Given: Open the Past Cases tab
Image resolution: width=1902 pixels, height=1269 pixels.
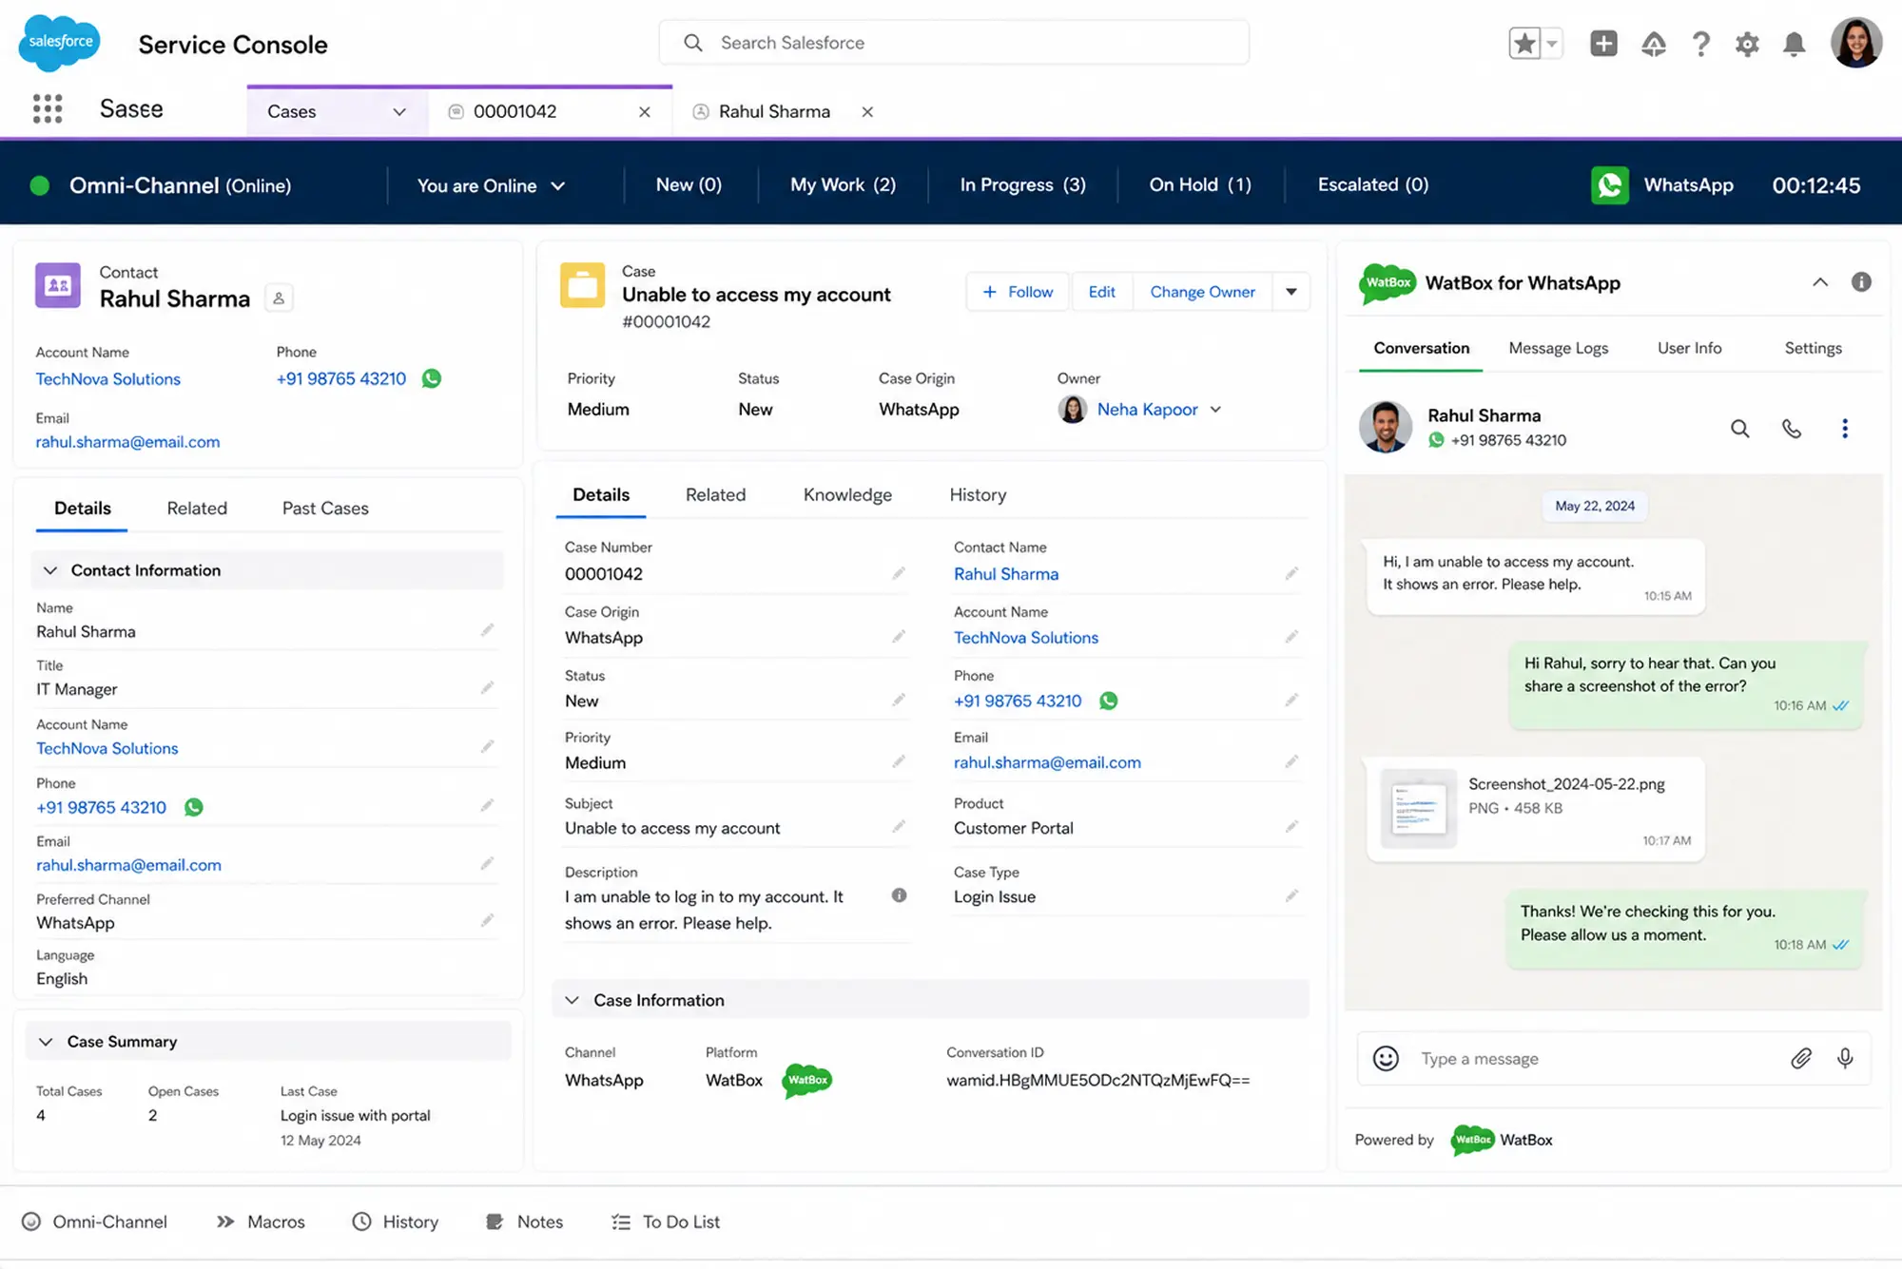Looking at the screenshot, I should click(325, 509).
